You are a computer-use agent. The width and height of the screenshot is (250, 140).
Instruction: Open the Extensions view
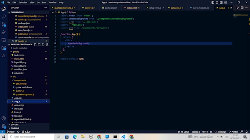pyautogui.click(x=4, y=48)
